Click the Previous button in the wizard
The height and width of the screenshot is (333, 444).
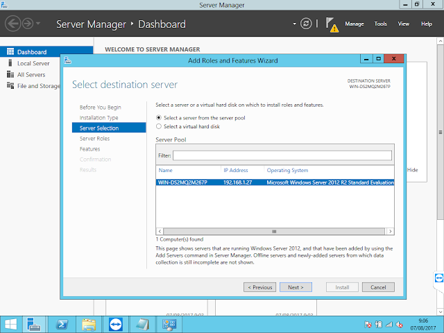tap(259, 287)
